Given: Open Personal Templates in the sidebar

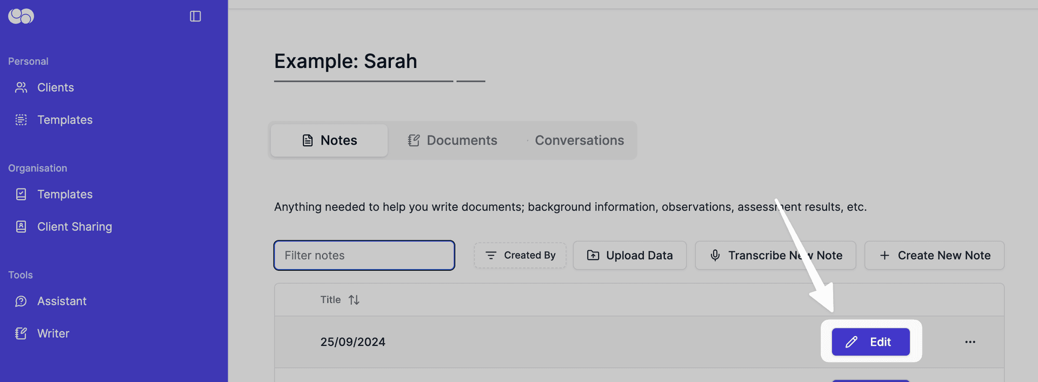Looking at the screenshot, I should point(64,120).
